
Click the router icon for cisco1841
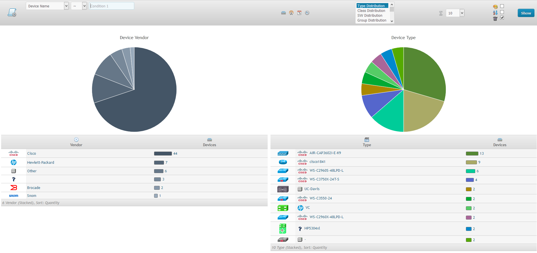point(283,162)
